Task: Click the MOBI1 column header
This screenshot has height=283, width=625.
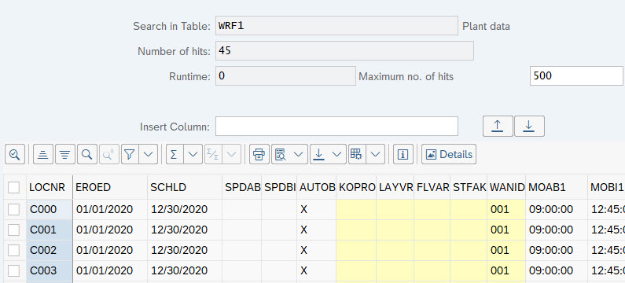Action: point(606,187)
